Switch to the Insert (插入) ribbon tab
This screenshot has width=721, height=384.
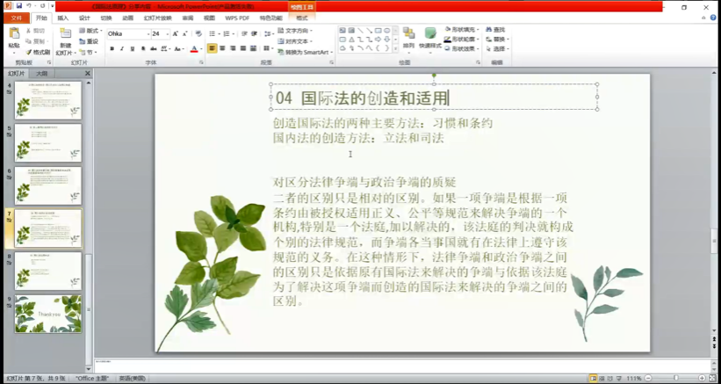point(62,18)
